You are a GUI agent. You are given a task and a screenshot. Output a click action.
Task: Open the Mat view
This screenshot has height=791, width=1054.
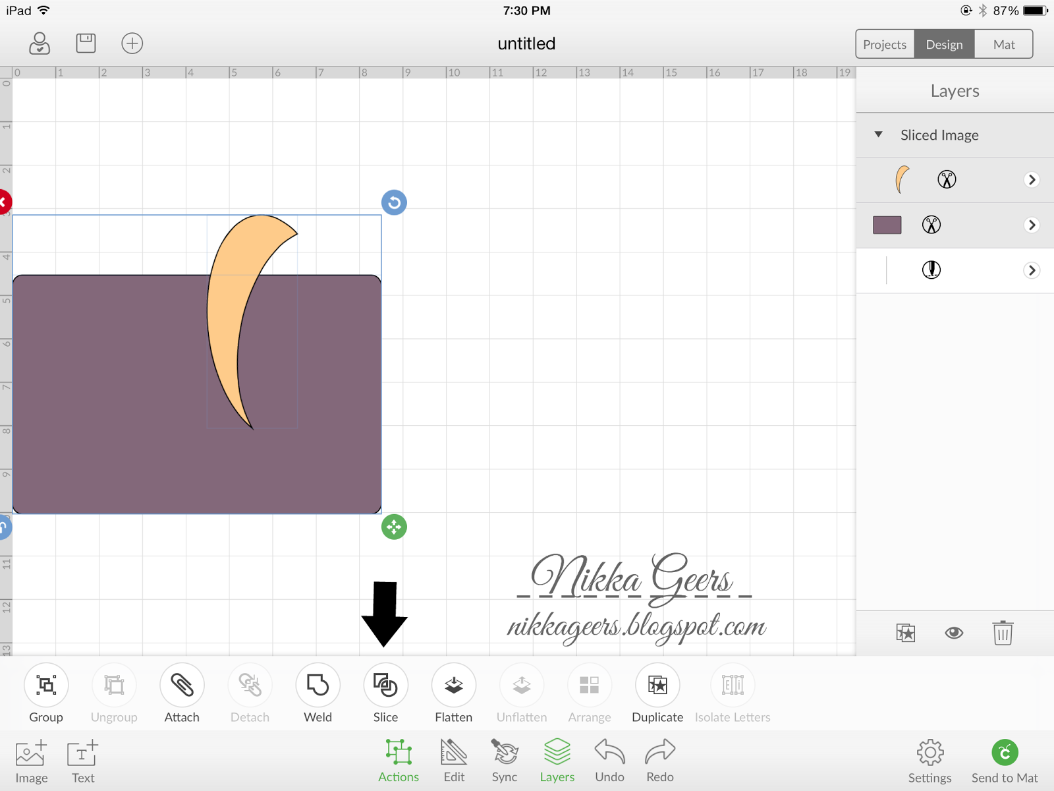1003,44
